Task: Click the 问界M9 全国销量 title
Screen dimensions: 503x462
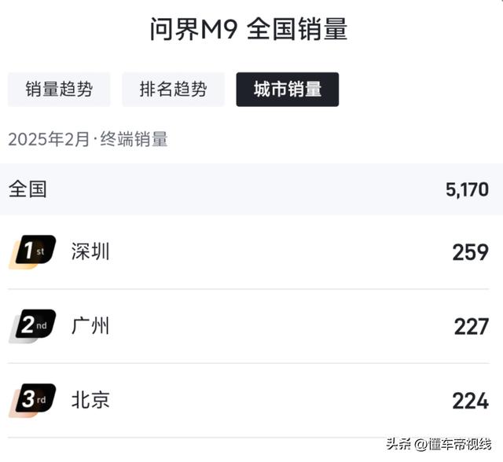Action: coord(249,30)
